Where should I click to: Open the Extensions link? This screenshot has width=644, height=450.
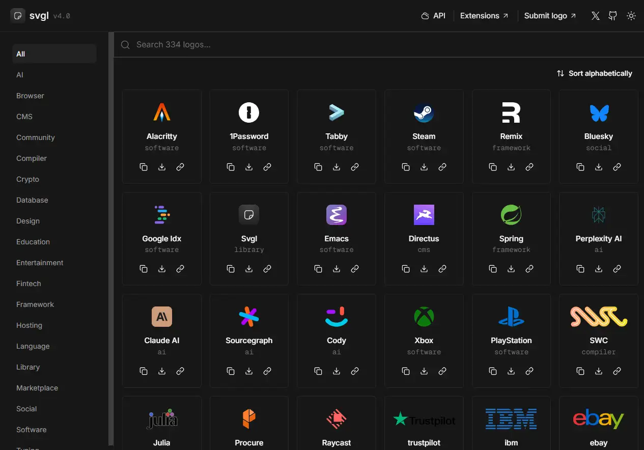(484, 16)
